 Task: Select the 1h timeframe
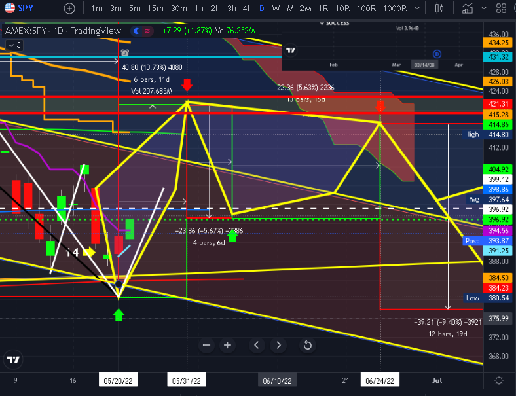[x=199, y=9]
